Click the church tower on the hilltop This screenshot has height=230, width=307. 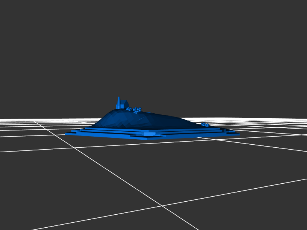[119, 103]
